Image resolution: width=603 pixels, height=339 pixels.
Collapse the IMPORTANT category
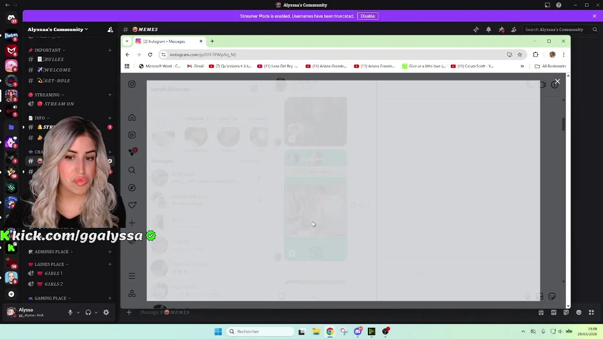[47, 50]
